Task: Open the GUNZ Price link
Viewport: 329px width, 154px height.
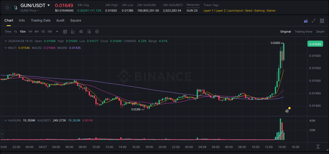Action: click(x=29, y=11)
